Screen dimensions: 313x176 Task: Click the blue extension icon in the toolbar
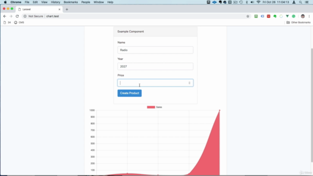pyautogui.click(x=262, y=16)
